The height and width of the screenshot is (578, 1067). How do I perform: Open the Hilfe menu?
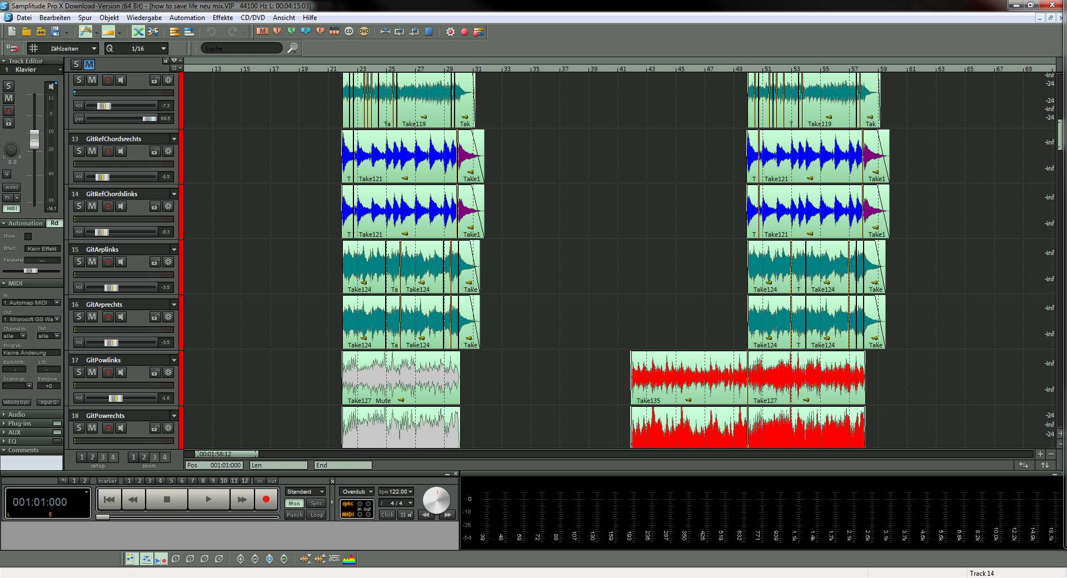pos(310,17)
